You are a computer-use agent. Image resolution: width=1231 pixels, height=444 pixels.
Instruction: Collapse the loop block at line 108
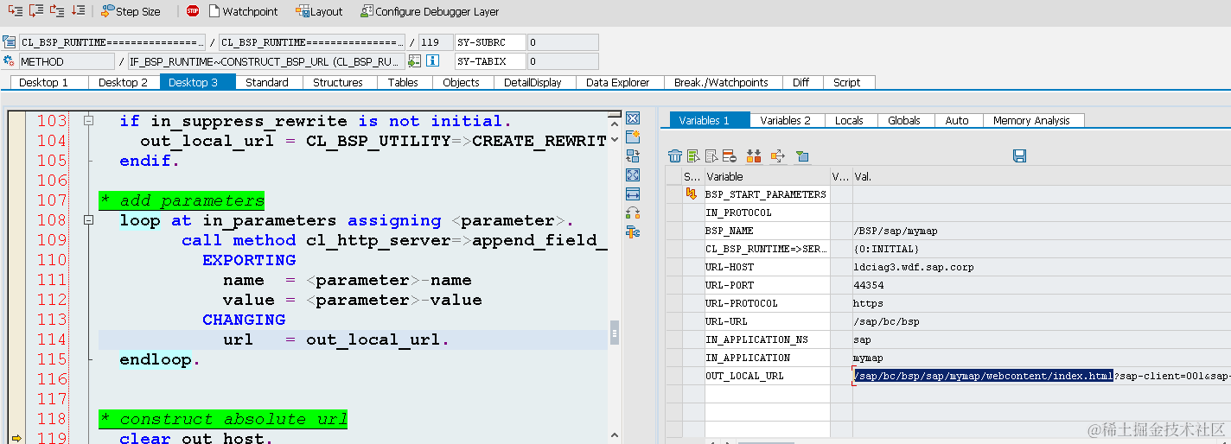88,220
